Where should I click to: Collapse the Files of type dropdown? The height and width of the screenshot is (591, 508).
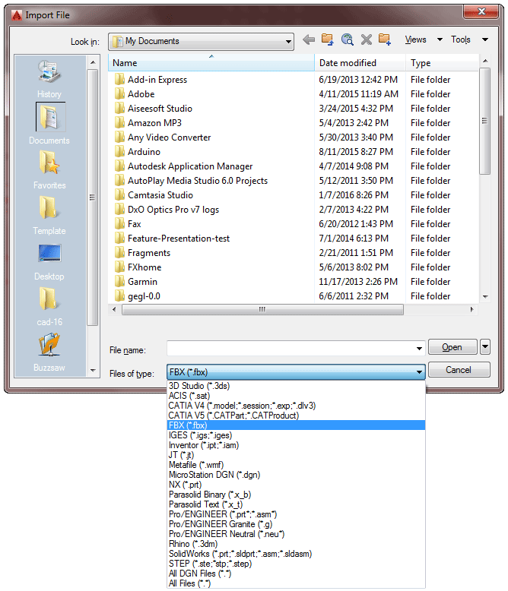point(419,372)
